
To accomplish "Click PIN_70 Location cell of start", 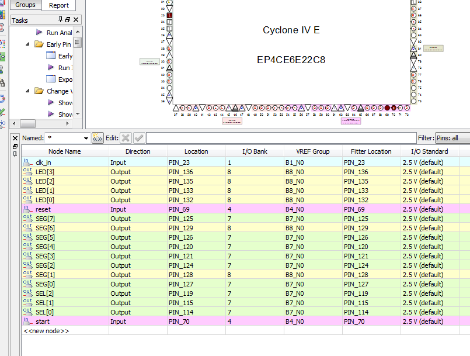I will click(196, 322).
